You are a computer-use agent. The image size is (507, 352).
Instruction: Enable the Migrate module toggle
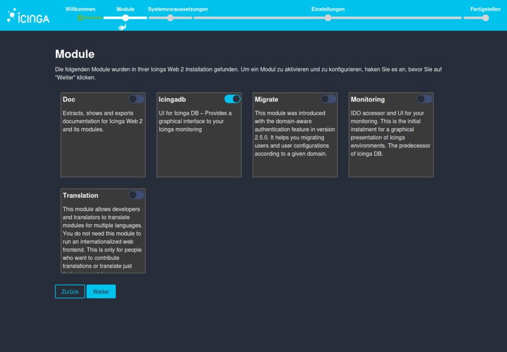[328, 99]
